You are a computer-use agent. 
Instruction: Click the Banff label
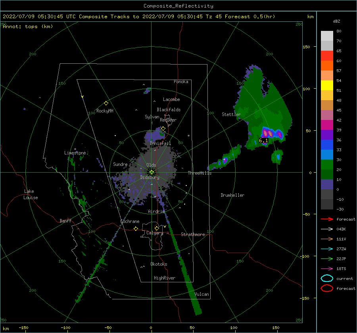(65, 221)
